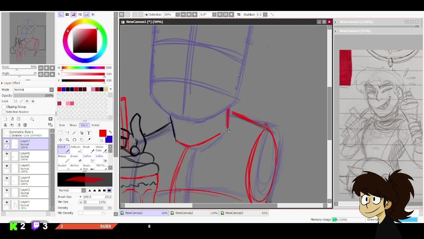Enable the Selection Source option
This screenshot has width=424, height=239.
coord(4,112)
